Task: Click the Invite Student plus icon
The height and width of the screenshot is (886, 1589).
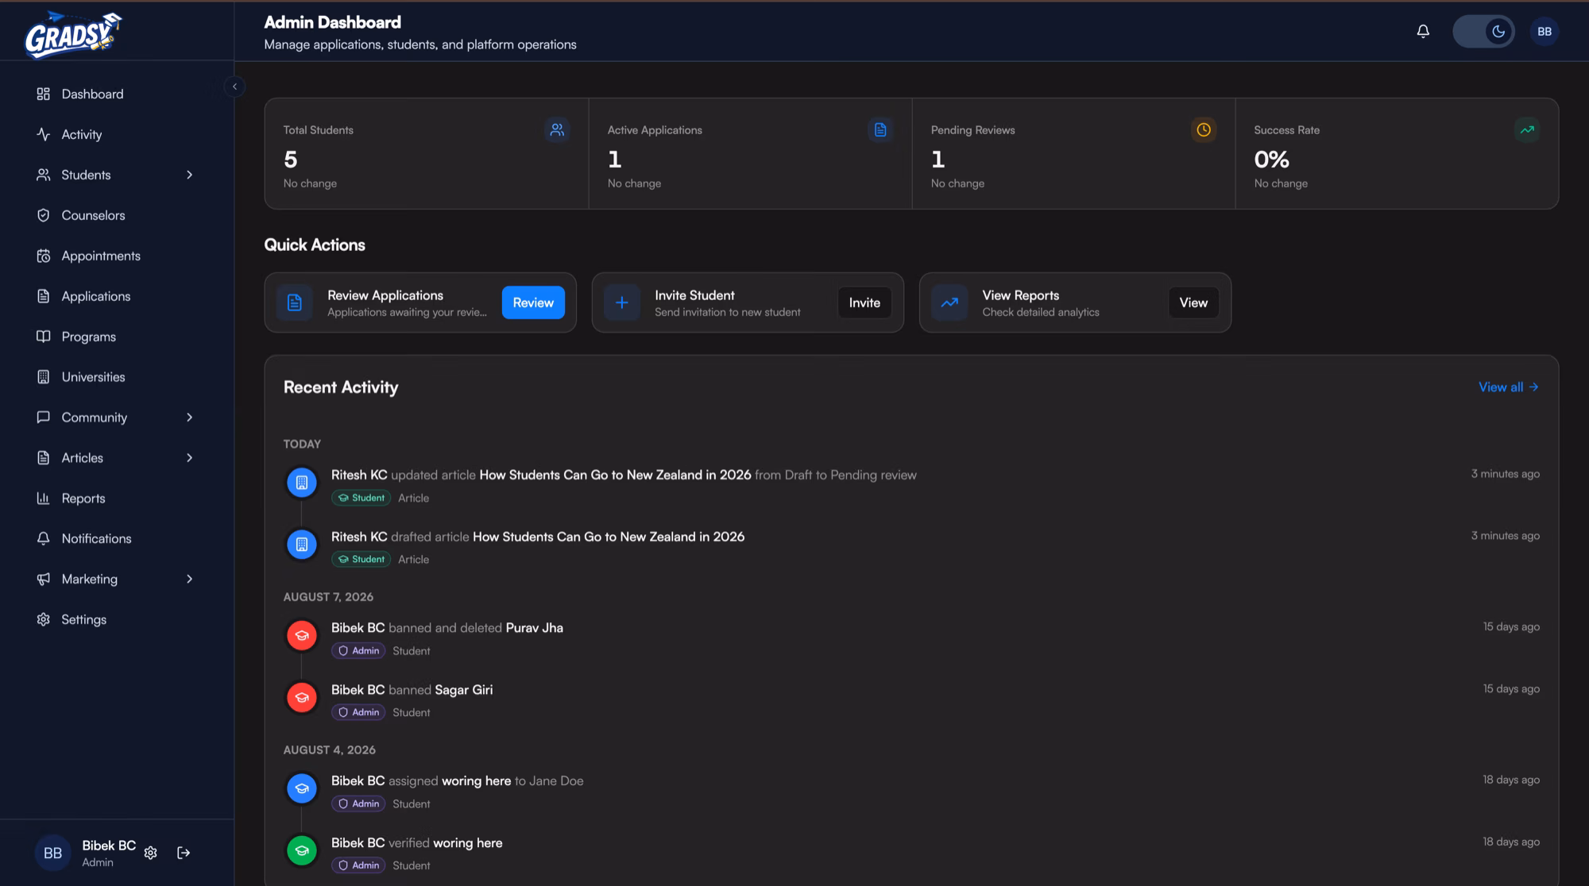Action: pos(622,302)
